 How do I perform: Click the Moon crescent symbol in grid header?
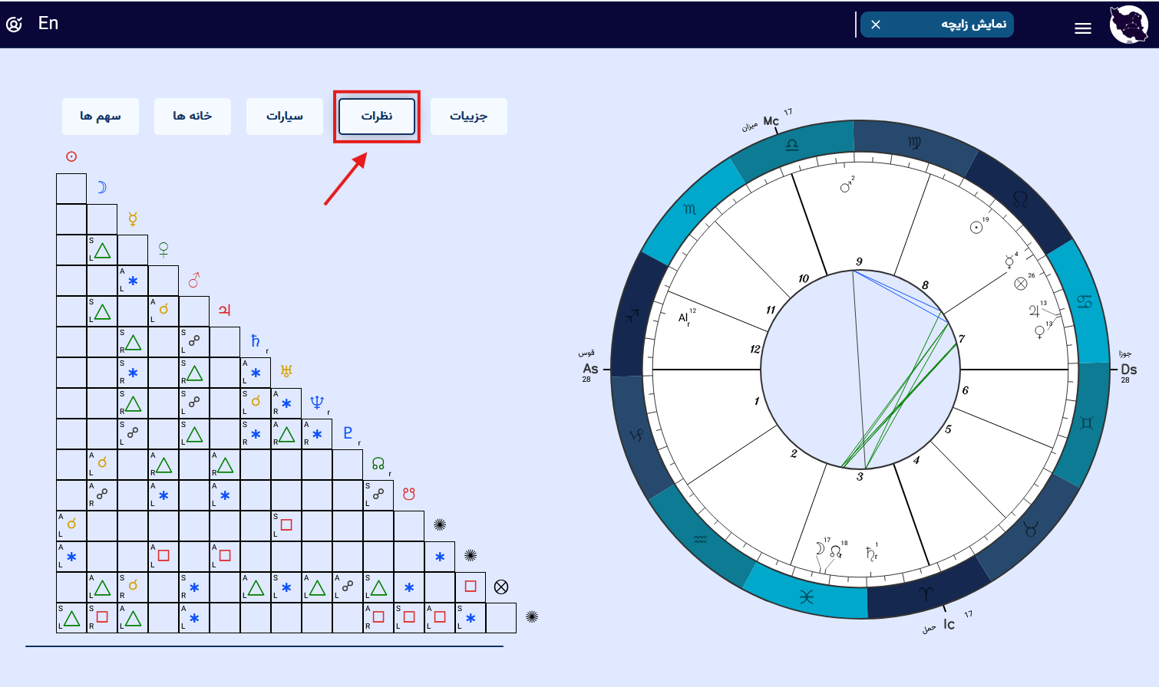pyautogui.click(x=101, y=187)
